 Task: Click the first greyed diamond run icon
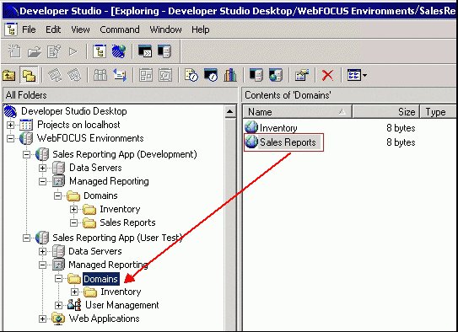[x=55, y=76]
